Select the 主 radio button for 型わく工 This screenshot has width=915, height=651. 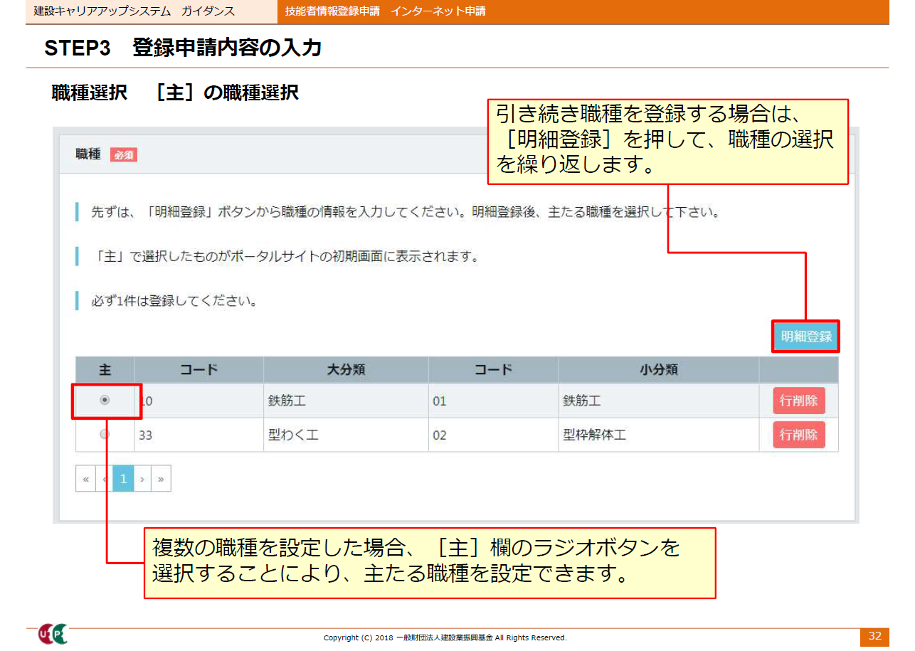click(x=105, y=434)
